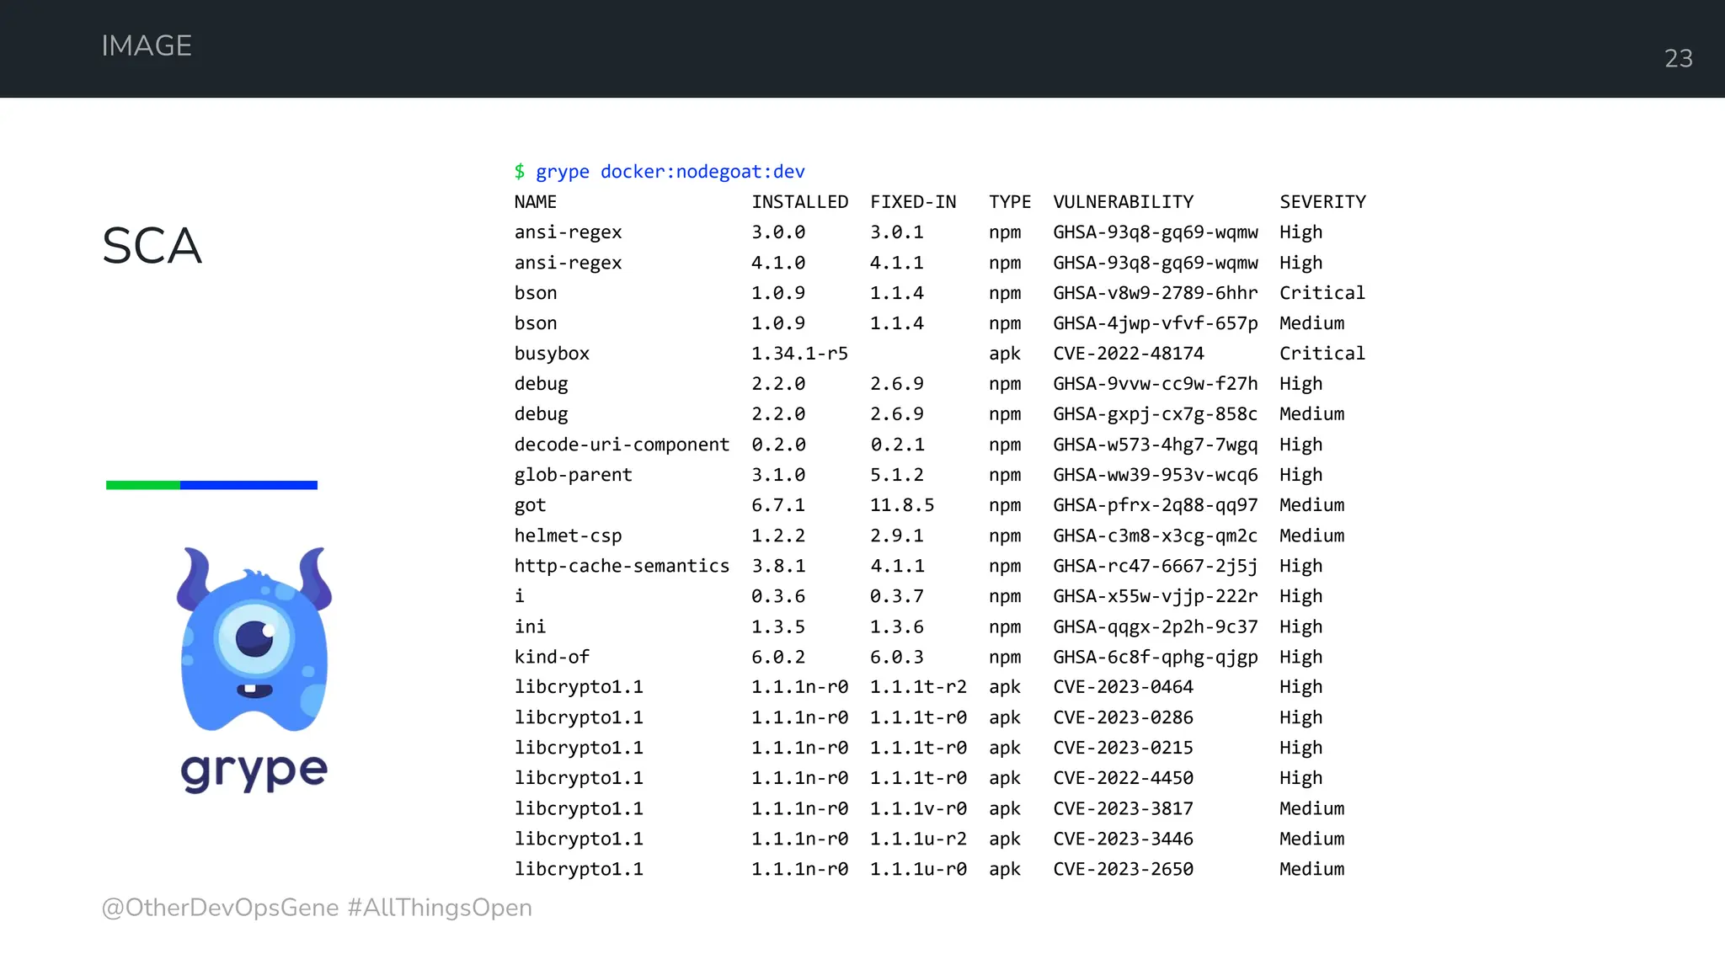Viewport: 1725px width, 970px height.
Task: Click the helmet-csp package name
Action: [x=568, y=536]
